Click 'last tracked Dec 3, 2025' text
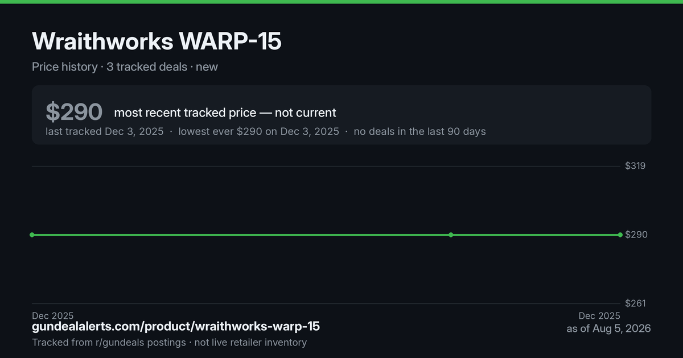Viewport: 683px width, 358px height. click(x=105, y=131)
